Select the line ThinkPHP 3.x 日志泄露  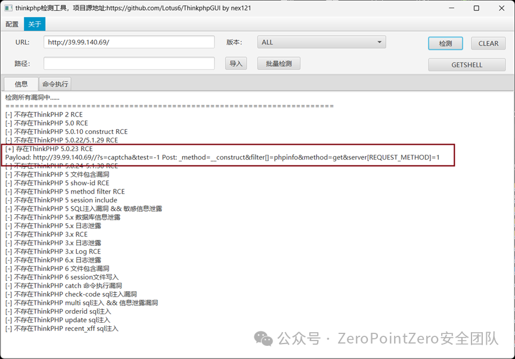(x=53, y=242)
